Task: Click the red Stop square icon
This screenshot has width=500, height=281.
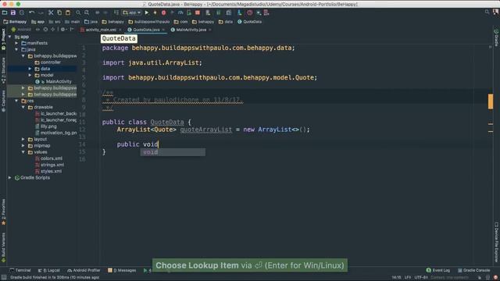Action: [x=198, y=12]
